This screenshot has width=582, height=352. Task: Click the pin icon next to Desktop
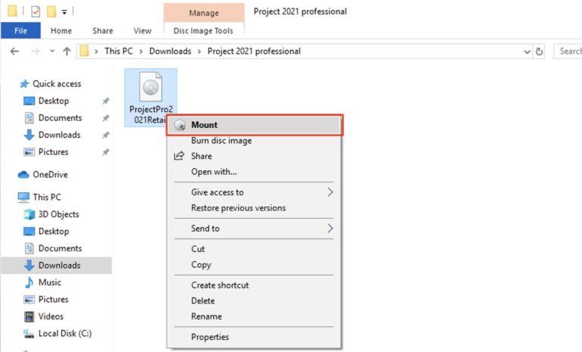coord(106,101)
